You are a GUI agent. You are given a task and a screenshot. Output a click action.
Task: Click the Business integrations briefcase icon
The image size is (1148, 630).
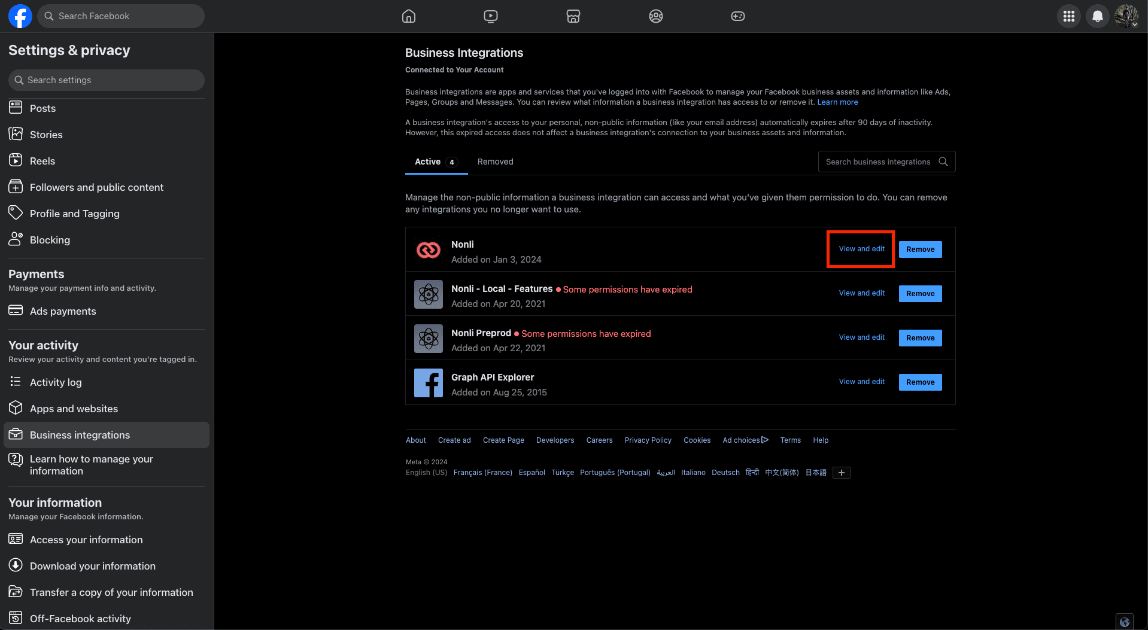click(x=16, y=434)
